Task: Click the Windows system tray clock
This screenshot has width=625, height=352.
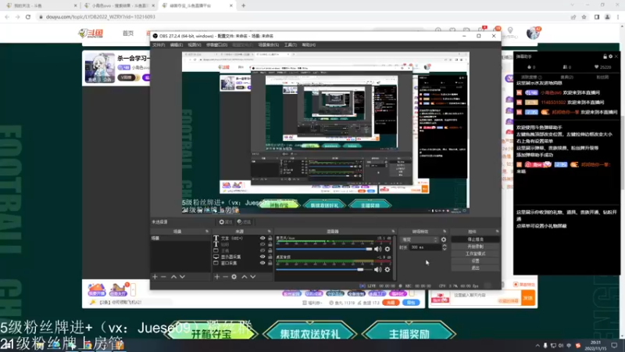Action: (595, 346)
